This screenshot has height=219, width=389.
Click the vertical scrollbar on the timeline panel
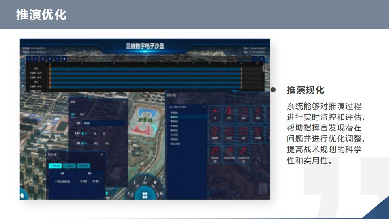[263, 68]
